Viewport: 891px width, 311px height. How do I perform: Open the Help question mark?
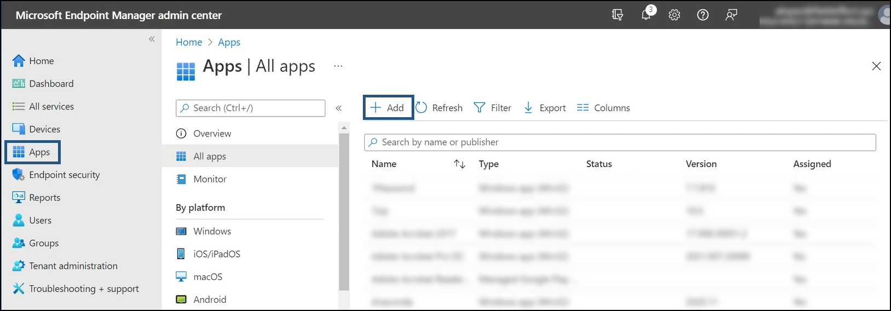pos(703,15)
